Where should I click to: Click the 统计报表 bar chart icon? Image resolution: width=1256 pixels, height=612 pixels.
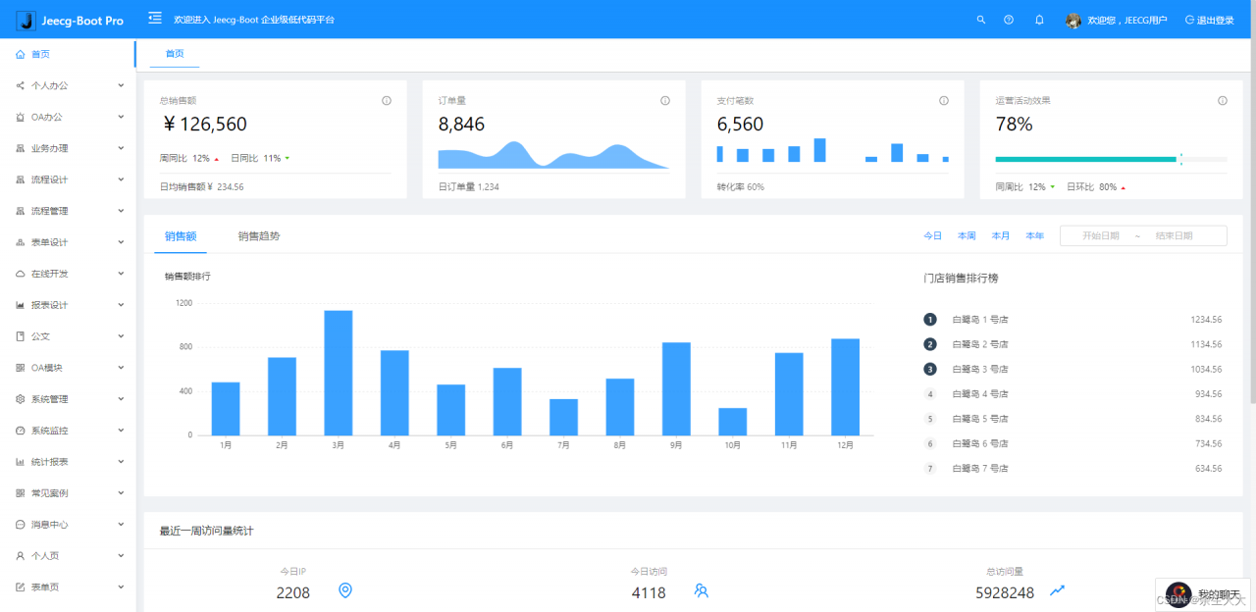click(21, 462)
